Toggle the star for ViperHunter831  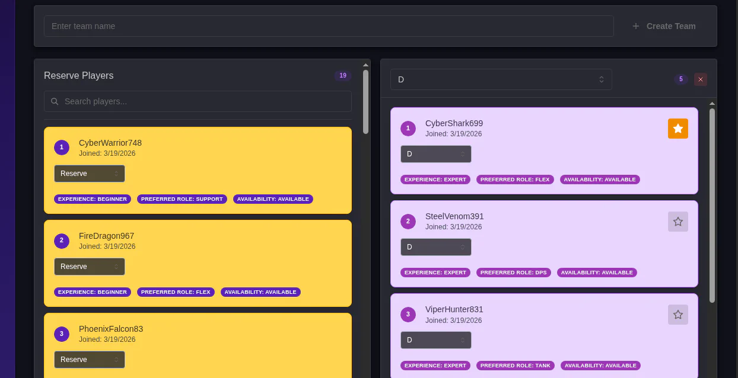coord(677,315)
